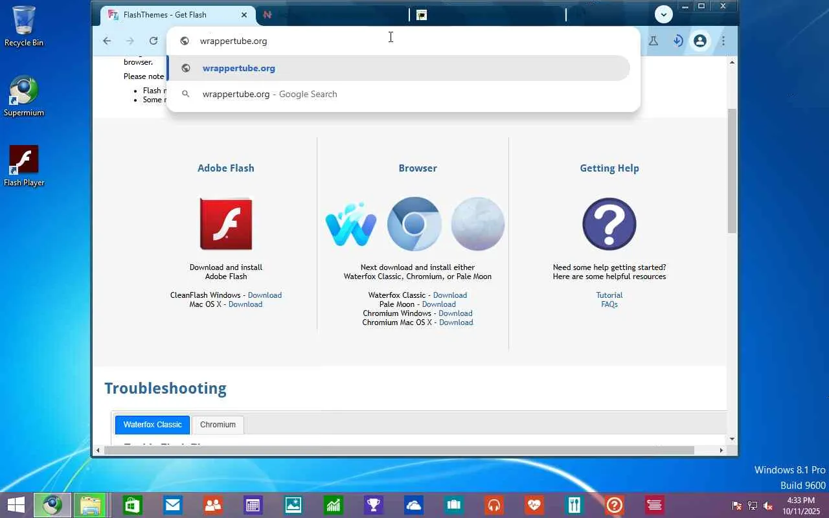Open the Tutorial link
The width and height of the screenshot is (829, 518).
pyautogui.click(x=609, y=295)
